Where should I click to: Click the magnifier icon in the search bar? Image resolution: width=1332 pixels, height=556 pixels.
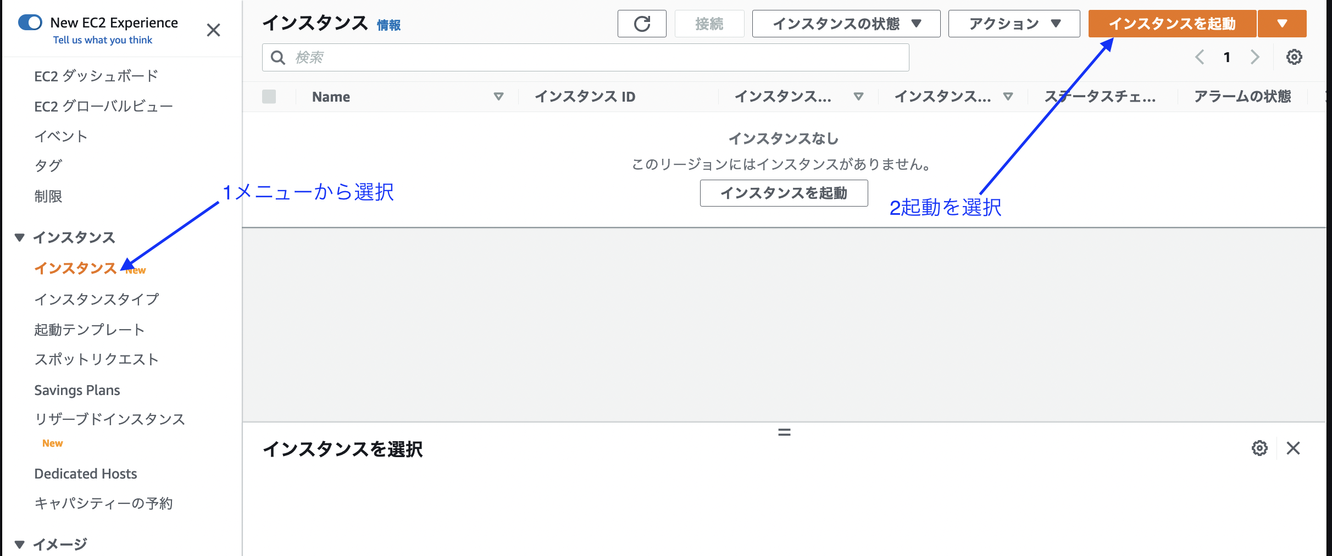click(278, 57)
